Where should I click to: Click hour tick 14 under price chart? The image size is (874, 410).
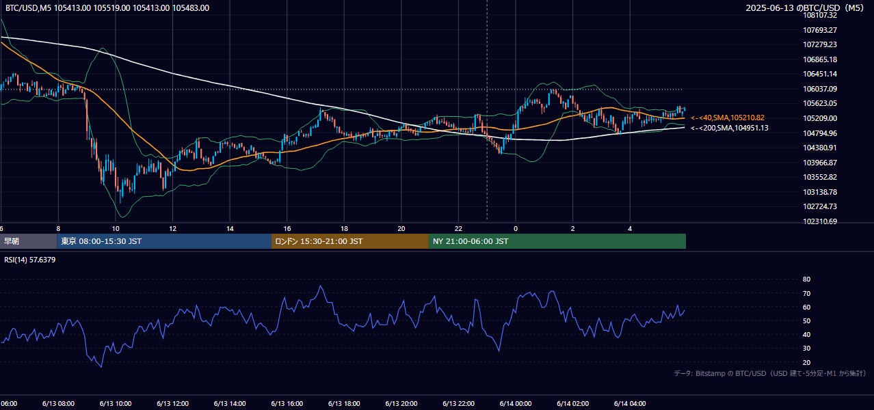coord(230,228)
